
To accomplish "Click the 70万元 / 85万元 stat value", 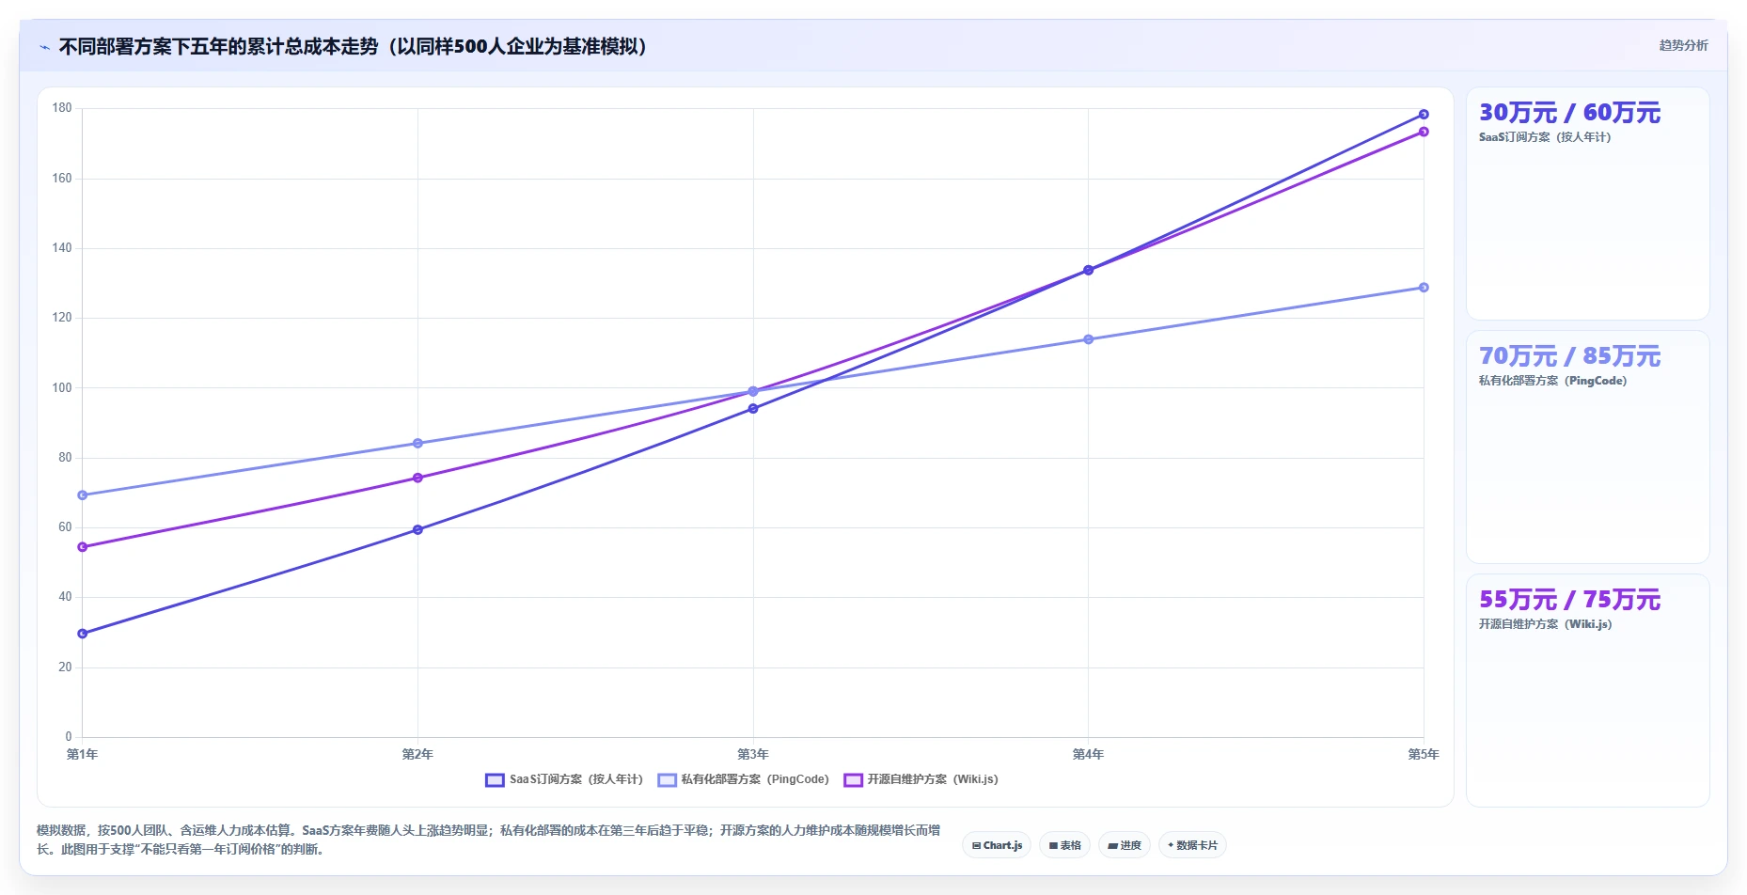I will click(x=1569, y=356).
